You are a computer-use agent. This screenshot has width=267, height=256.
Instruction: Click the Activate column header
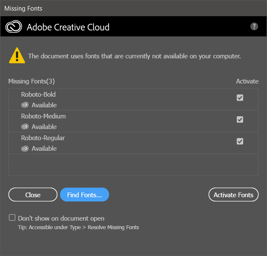[247, 81]
